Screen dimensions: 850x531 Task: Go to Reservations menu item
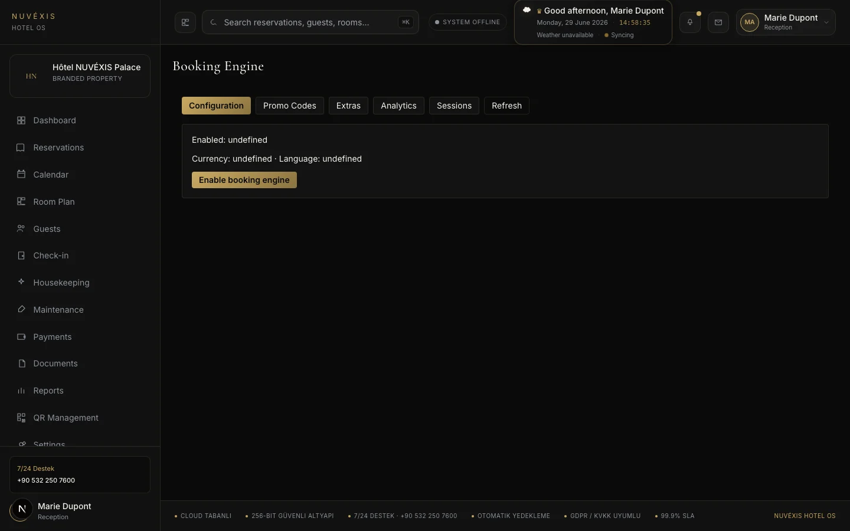coord(80,147)
